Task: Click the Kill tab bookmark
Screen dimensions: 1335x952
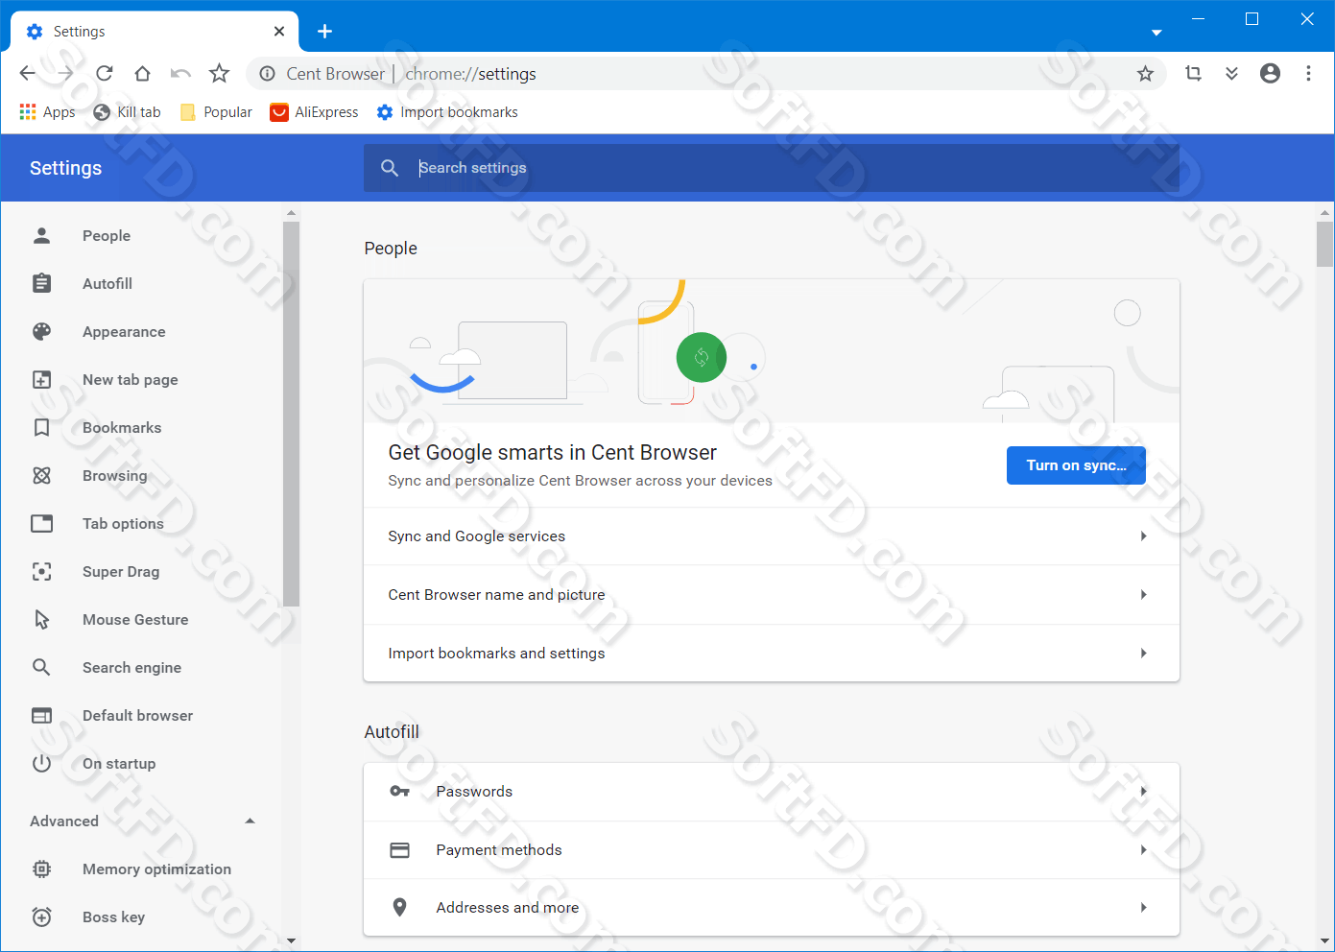Action: coord(127,112)
